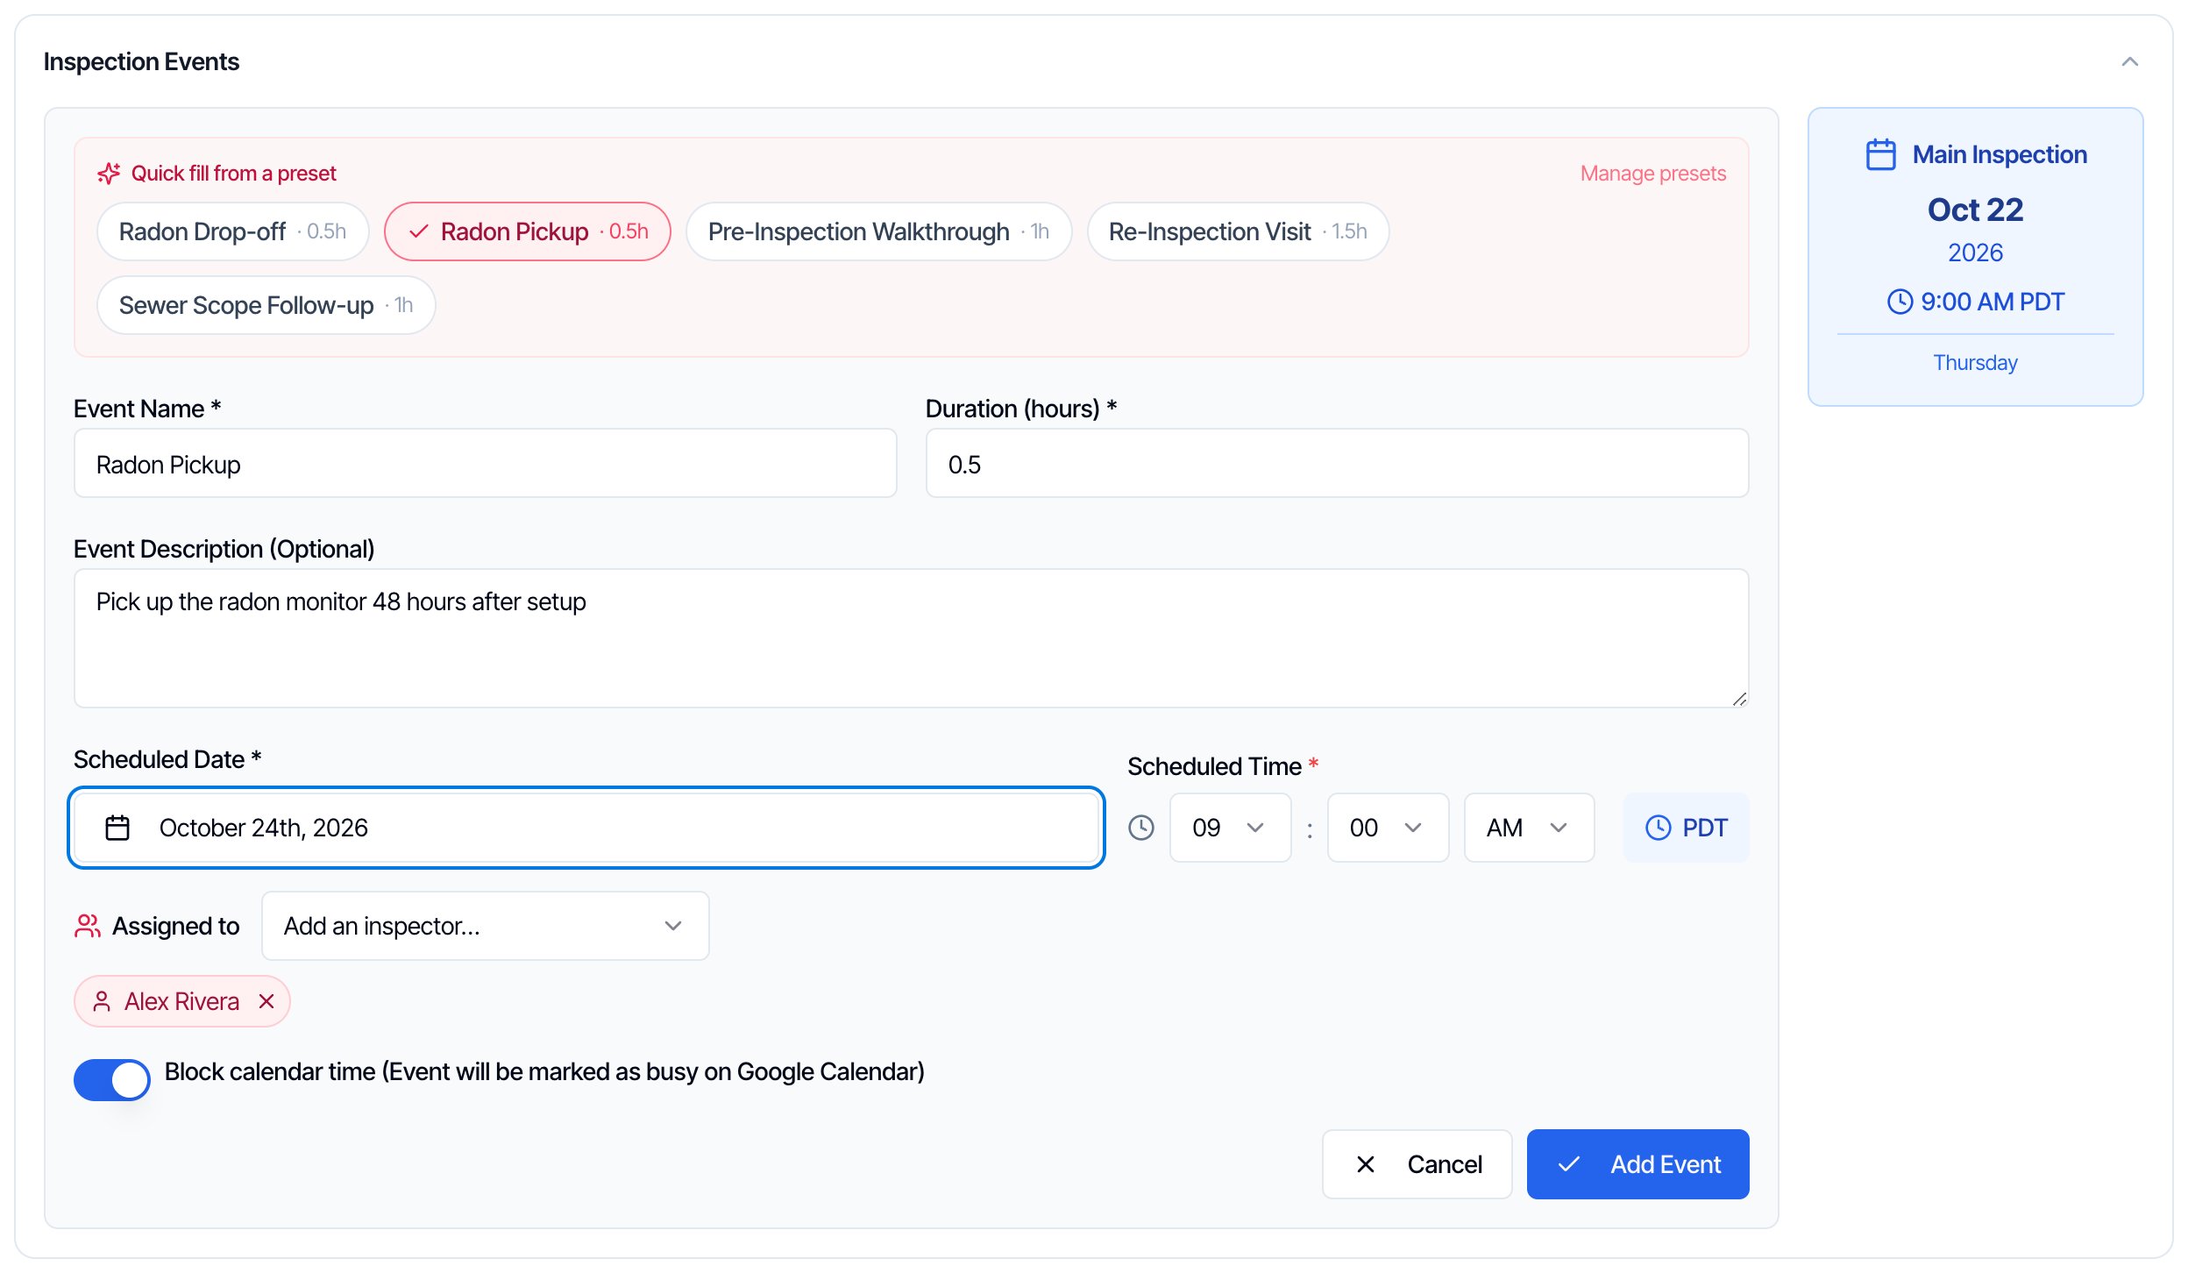Open the Add an inspector dropdown
Image resolution: width=2188 pixels, height=1273 pixels.
[485, 926]
